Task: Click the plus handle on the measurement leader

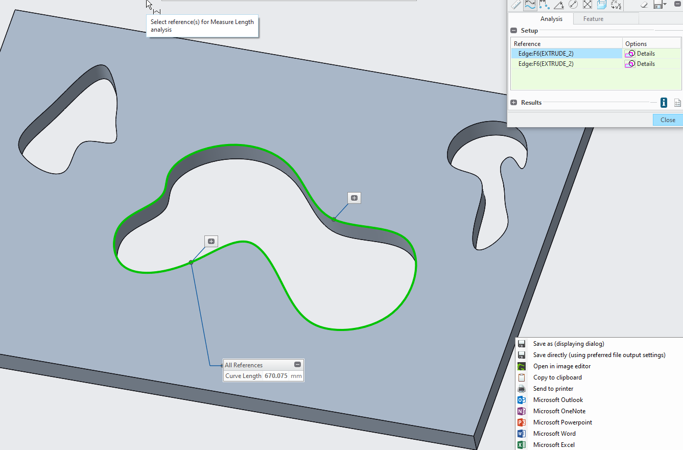Action: 211,241
